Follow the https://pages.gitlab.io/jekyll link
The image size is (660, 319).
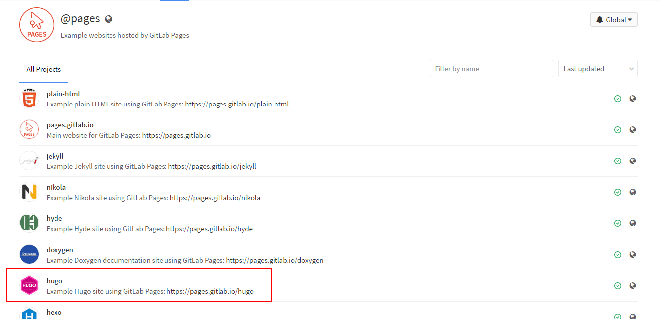[x=212, y=166]
